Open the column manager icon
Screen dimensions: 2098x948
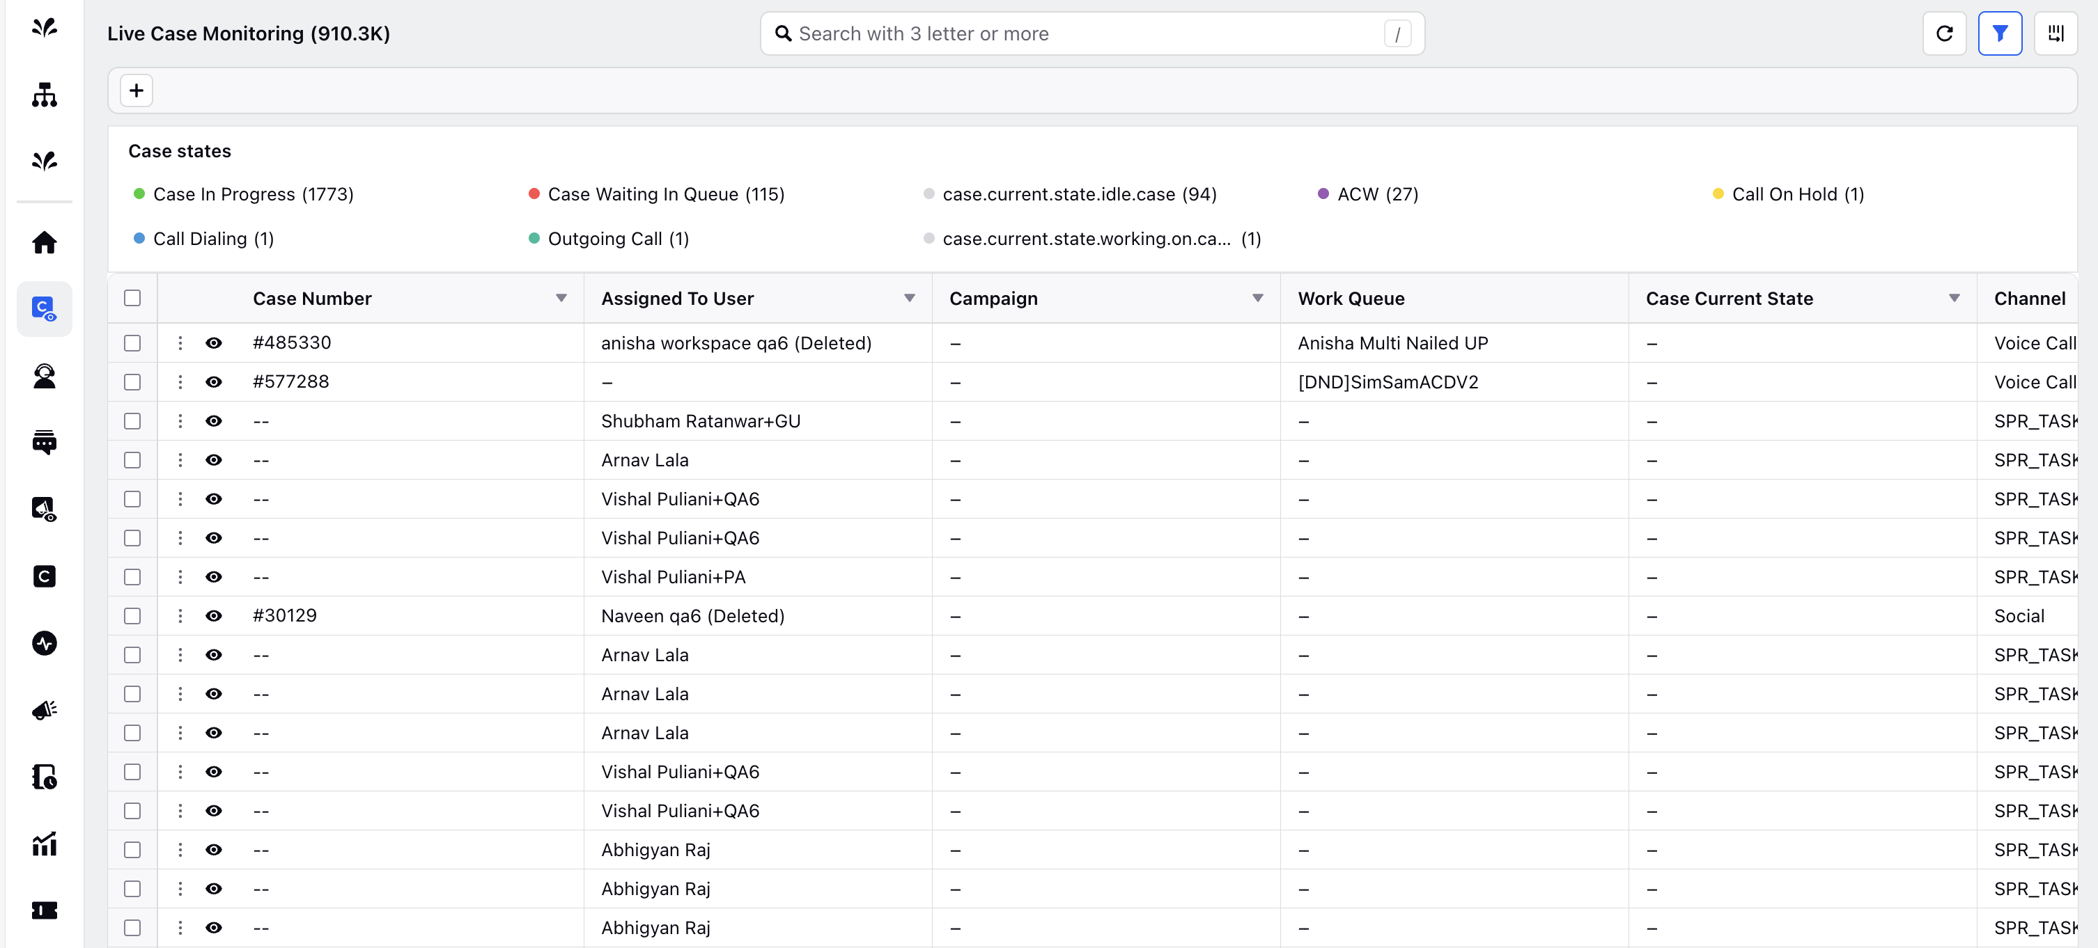[x=2055, y=33]
